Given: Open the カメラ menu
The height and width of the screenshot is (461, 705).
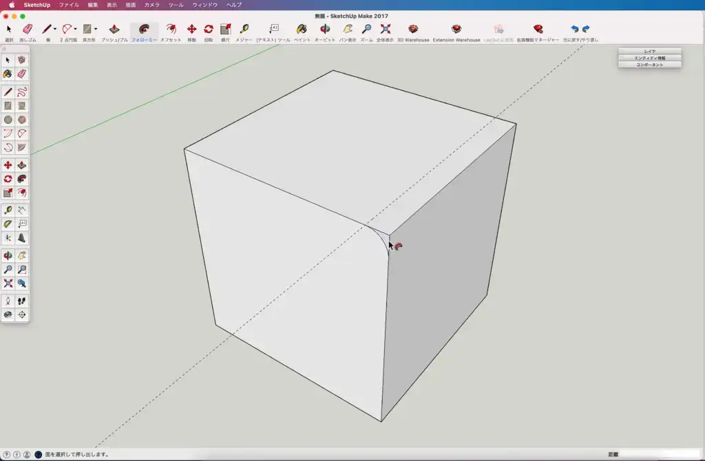Looking at the screenshot, I should pyautogui.click(x=152, y=5).
